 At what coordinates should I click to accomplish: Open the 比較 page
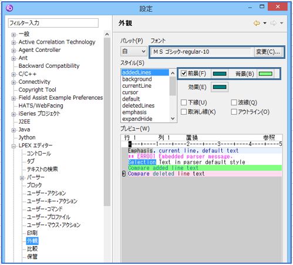point(32,249)
